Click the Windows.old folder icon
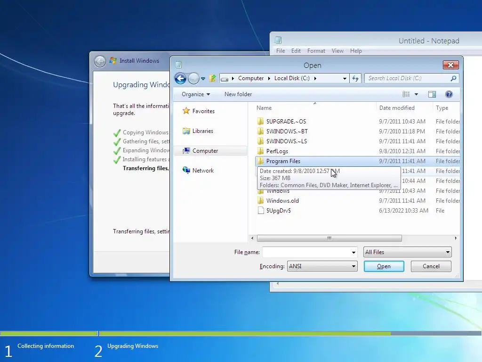This screenshot has width=482, height=362. point(260,201)
